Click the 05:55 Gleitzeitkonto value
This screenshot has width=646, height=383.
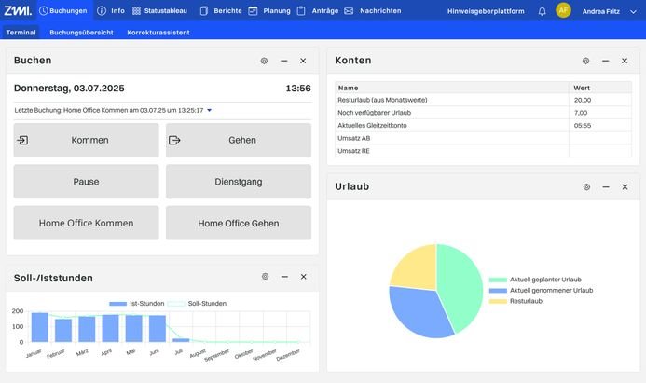click(x=582, y=126)
